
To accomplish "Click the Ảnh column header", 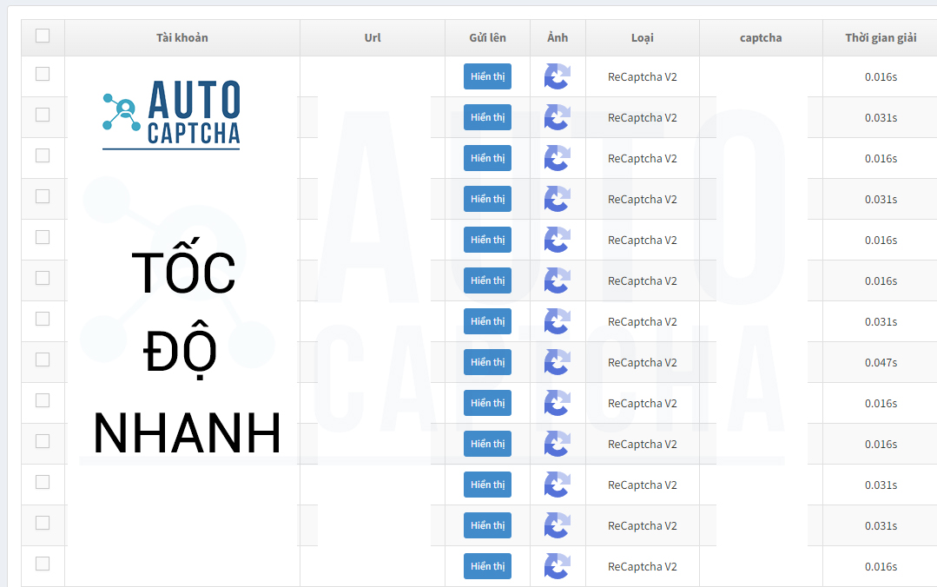I will click(x=558, y=37).
